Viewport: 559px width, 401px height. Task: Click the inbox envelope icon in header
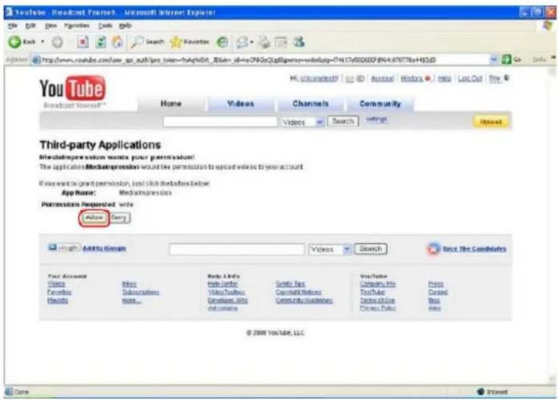coord(350,79)
